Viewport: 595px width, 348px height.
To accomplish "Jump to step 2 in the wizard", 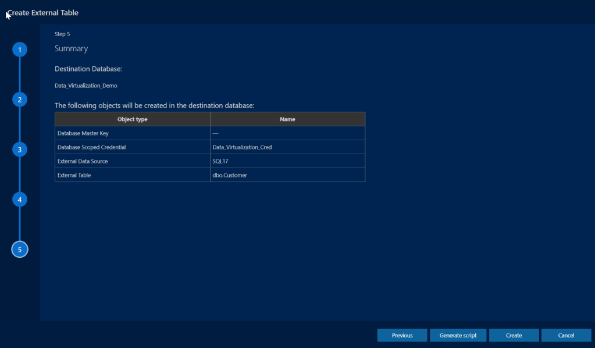I will pyautogui.click(x=20, y=100).
